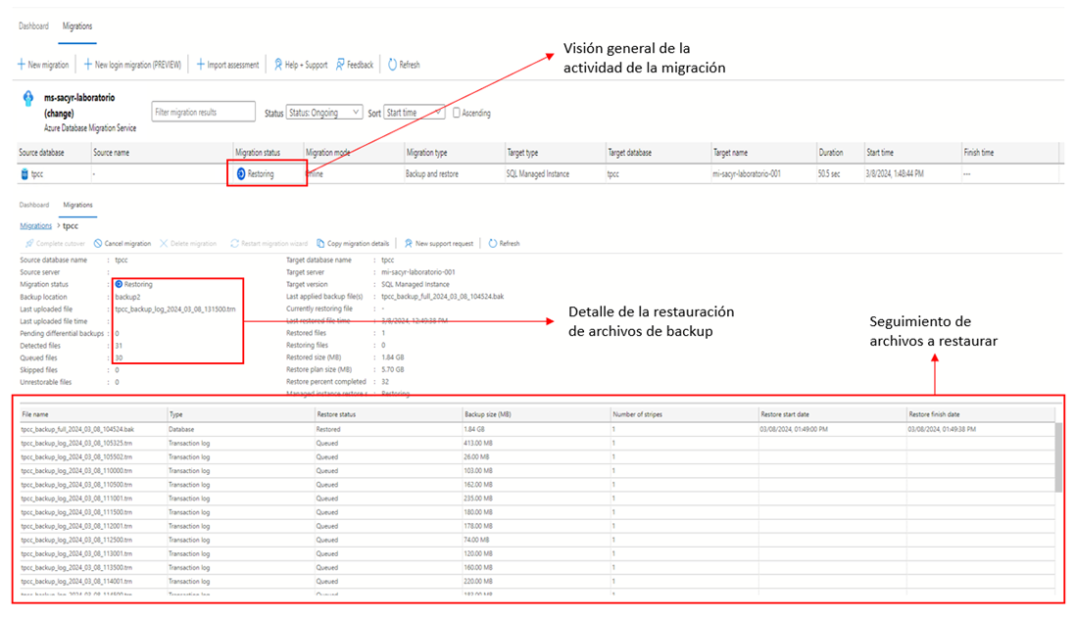1076x618 pixels.
Task: Open the Status: Ongoing dropdown
Action: tap(324, 113)
